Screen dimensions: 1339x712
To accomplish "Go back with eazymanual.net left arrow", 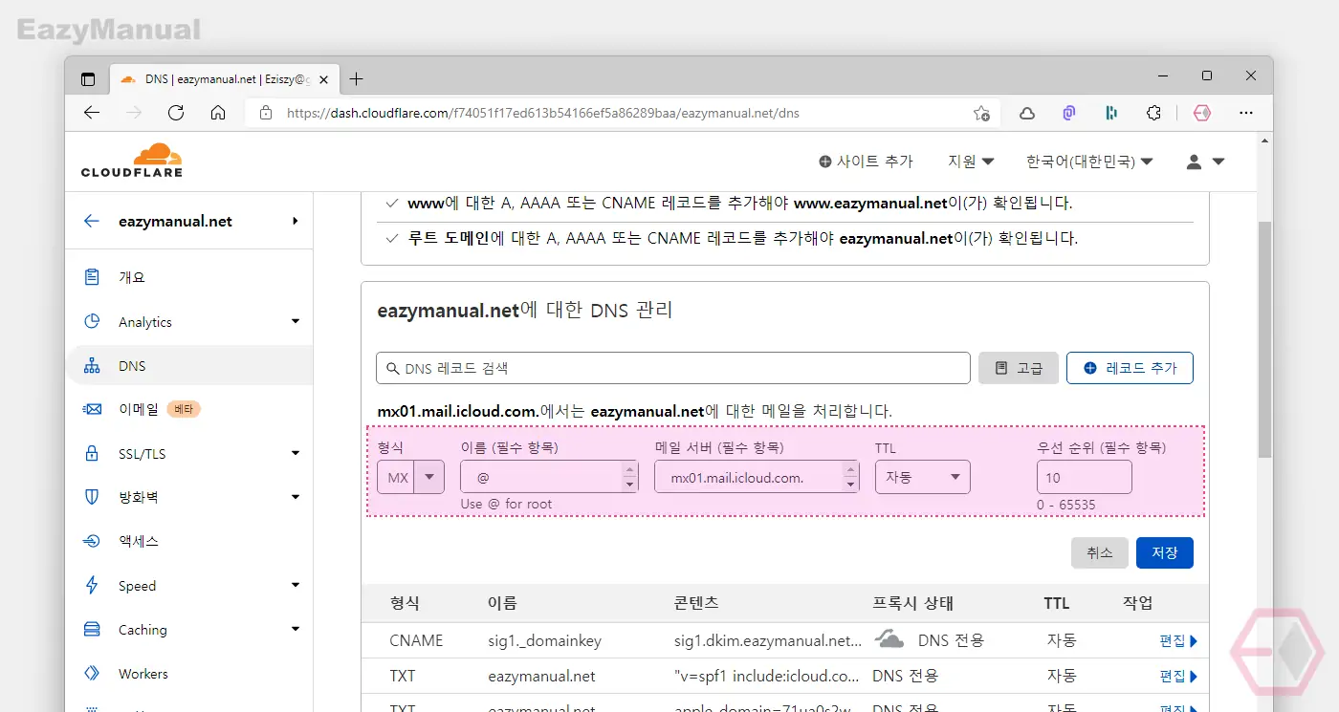I will 92,221.
